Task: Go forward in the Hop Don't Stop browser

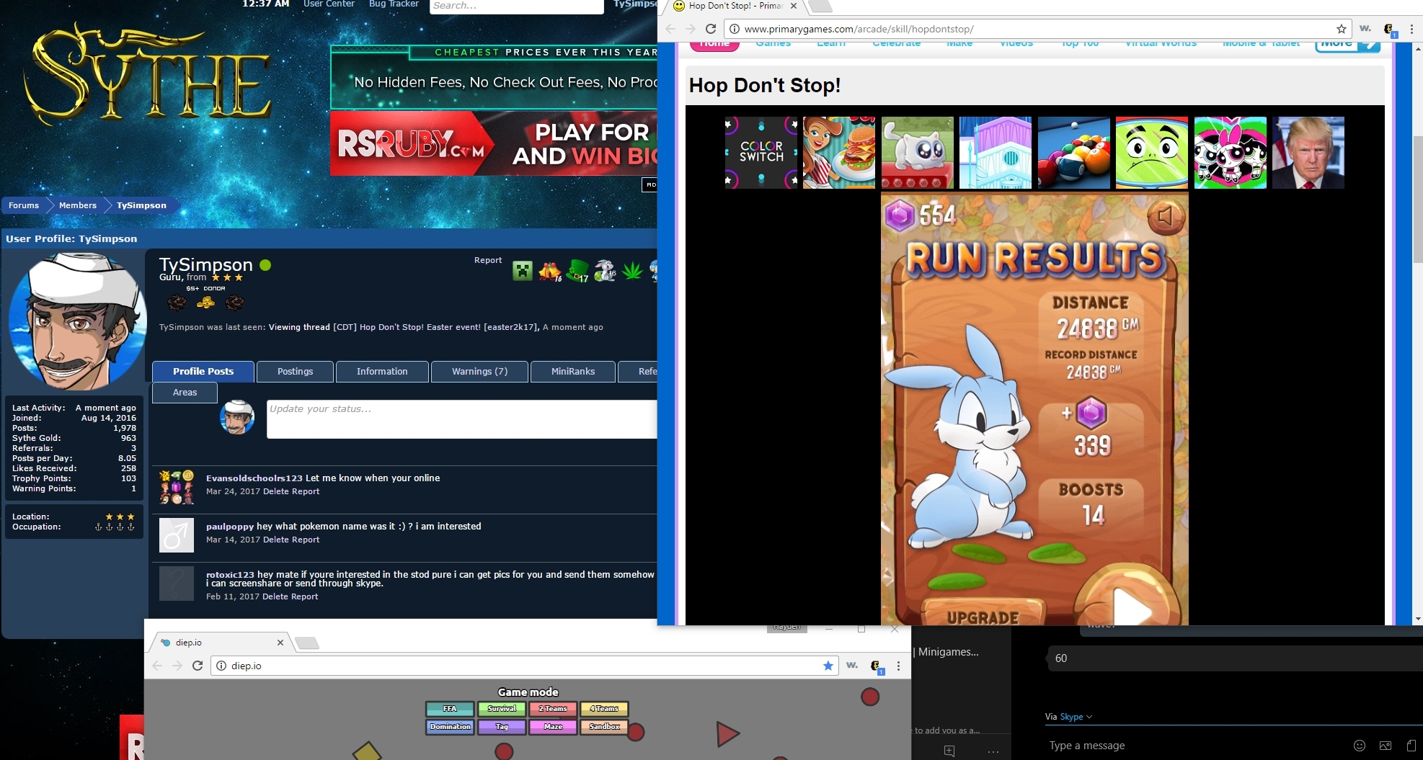Action: click(x=691, y=29)
